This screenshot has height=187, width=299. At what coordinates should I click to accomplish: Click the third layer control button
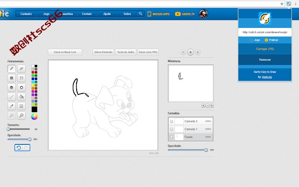[212, 106]
